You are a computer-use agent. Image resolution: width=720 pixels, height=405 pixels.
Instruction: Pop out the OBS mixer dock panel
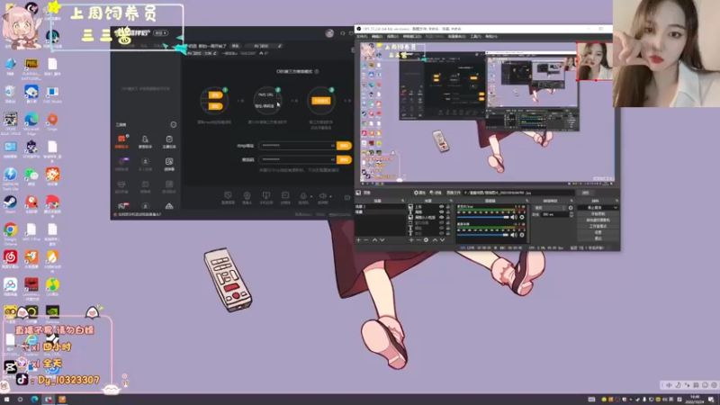[x=526, y=201]
